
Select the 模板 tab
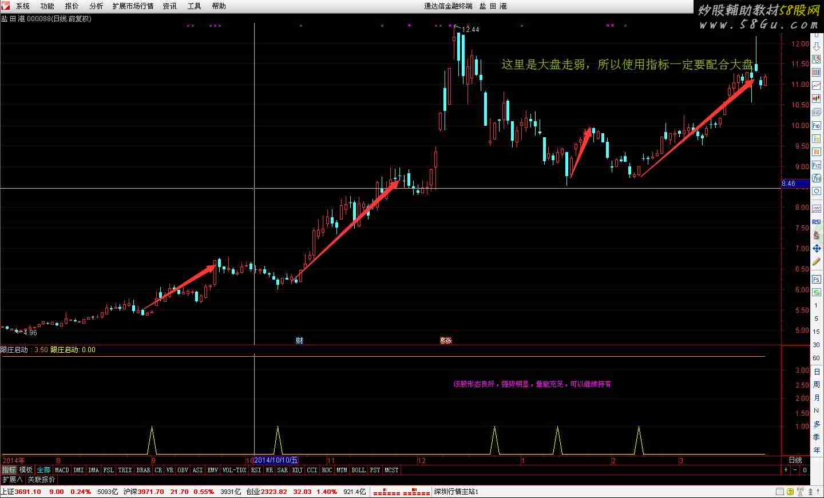pyautogui.click(x=26, y=470)
